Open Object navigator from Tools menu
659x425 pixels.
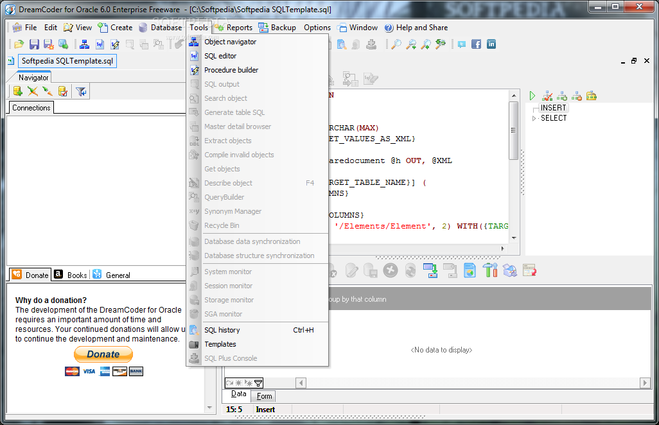[x=257, y=42]
